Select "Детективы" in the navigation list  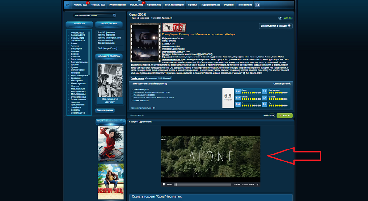pos(76,59)
